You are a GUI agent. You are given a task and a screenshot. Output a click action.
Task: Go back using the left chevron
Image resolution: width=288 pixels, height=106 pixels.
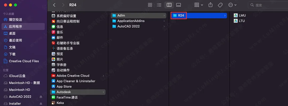[x=54, y=5]
